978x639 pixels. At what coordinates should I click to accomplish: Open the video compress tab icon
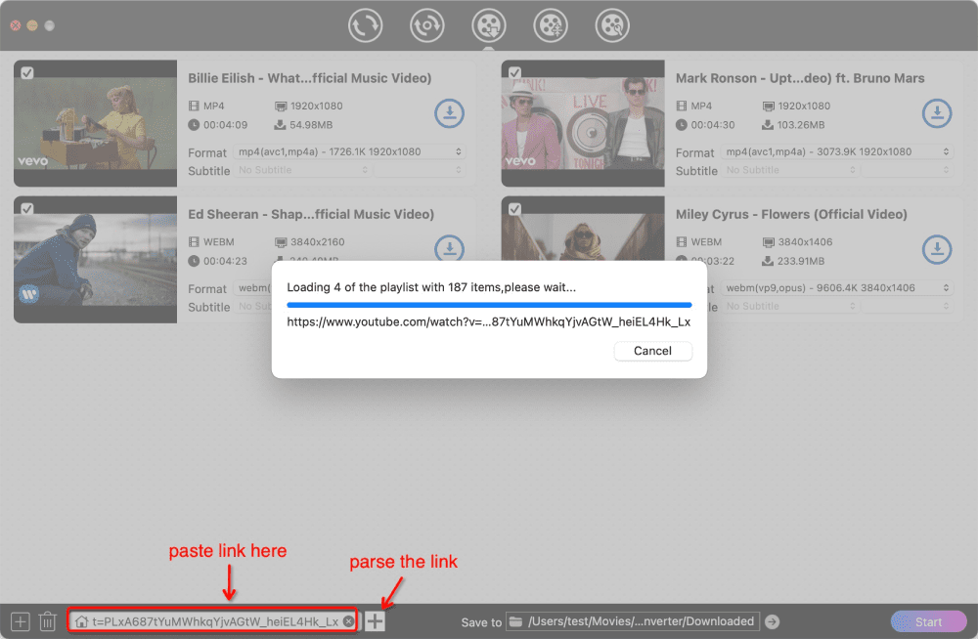tap(551, 25)
